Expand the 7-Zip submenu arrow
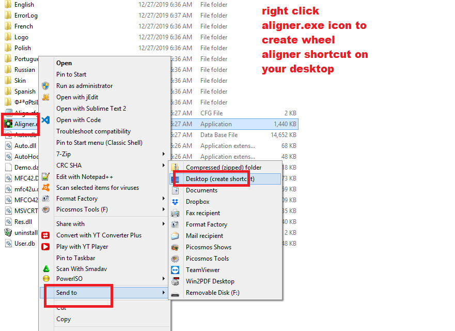 (x=164, y=154)
